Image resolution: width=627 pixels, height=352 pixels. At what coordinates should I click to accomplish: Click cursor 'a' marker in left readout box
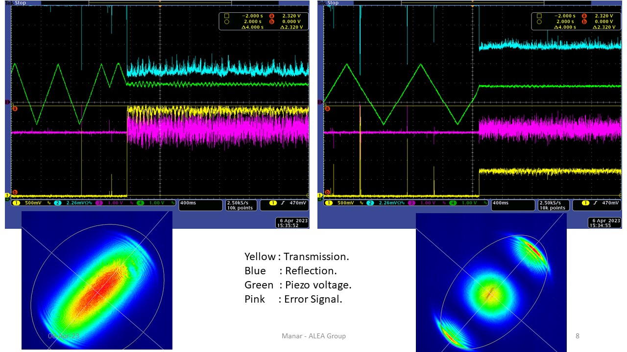coord(271,16)
